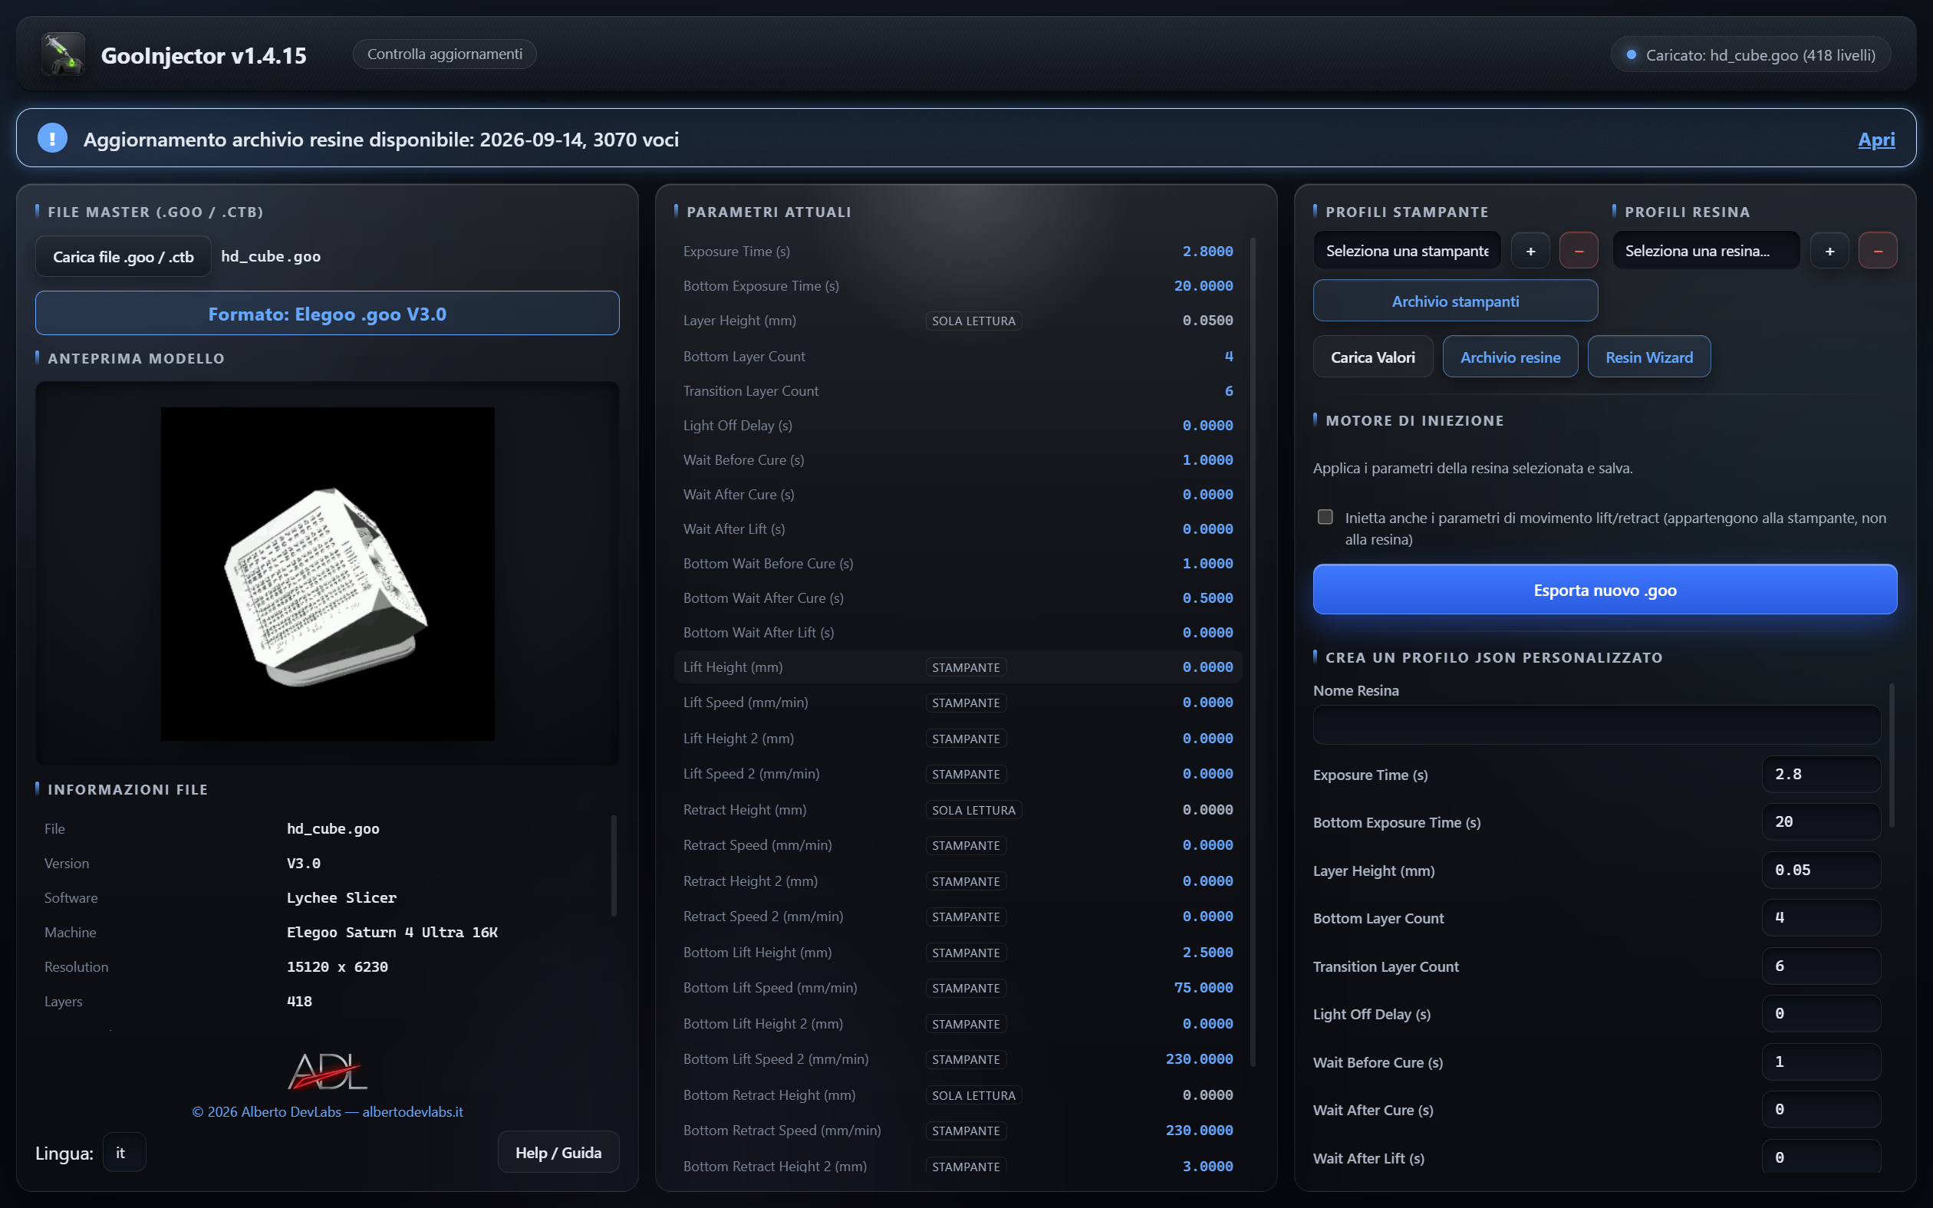Viewport: 1933px width, 1208px height.
Task: Open the Archivio resine tab button
Action: pos(1510,357)
